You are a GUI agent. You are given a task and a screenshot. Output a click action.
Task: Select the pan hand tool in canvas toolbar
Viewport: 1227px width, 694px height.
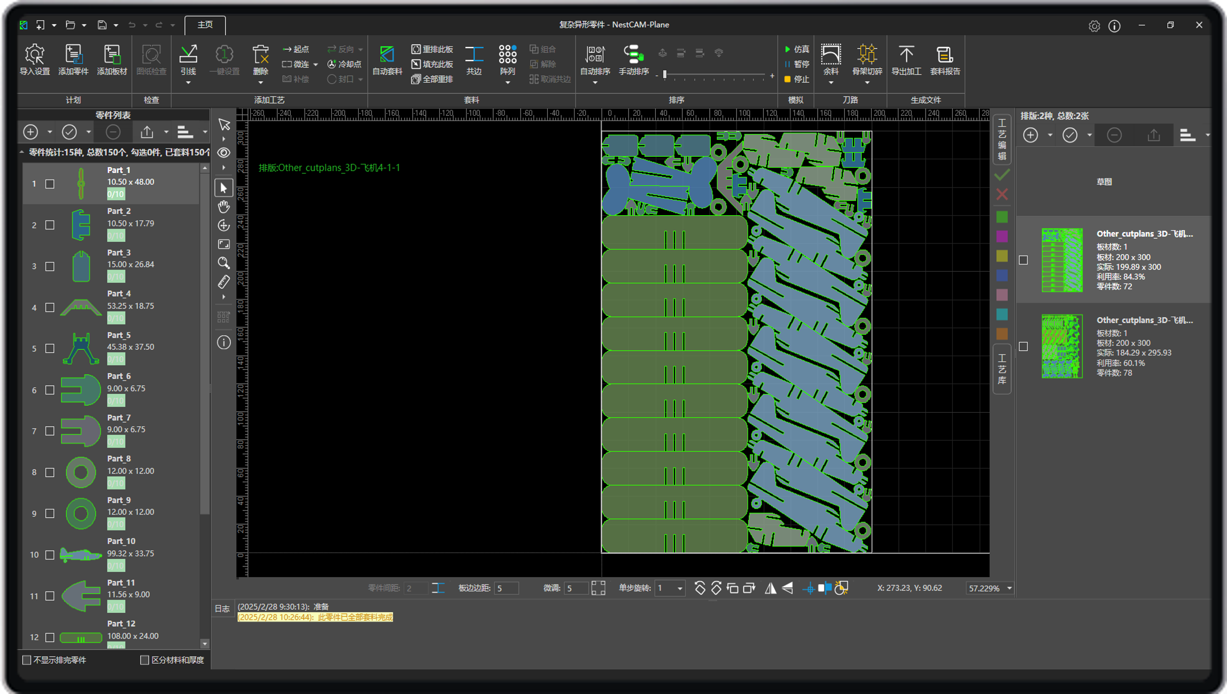tap(224, 207)
